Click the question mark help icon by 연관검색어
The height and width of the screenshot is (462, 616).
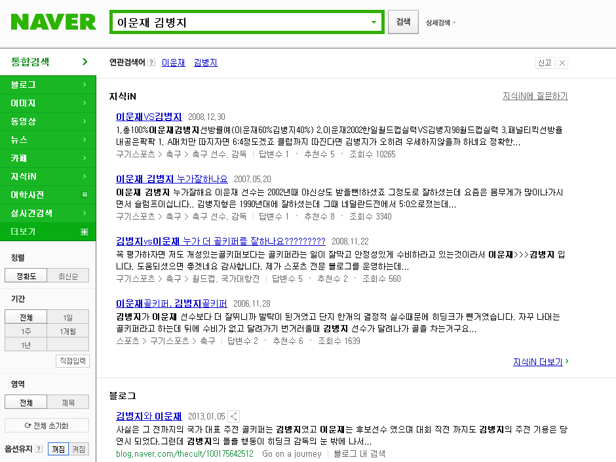[151, 62]
